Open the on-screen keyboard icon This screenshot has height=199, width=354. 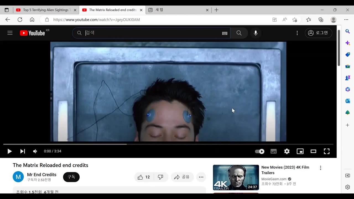point(225,33)
